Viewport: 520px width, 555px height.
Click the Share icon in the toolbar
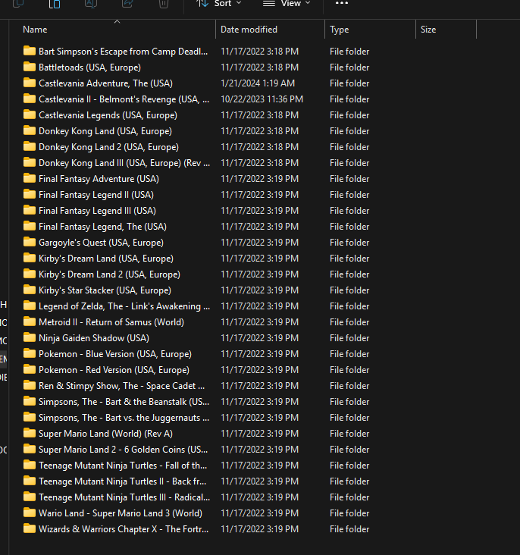127,4
